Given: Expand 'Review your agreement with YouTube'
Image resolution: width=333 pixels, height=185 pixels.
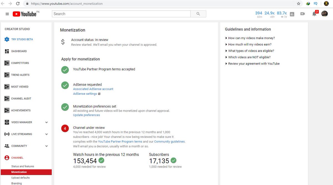Looking at the screenshot, I should (252, 64).
